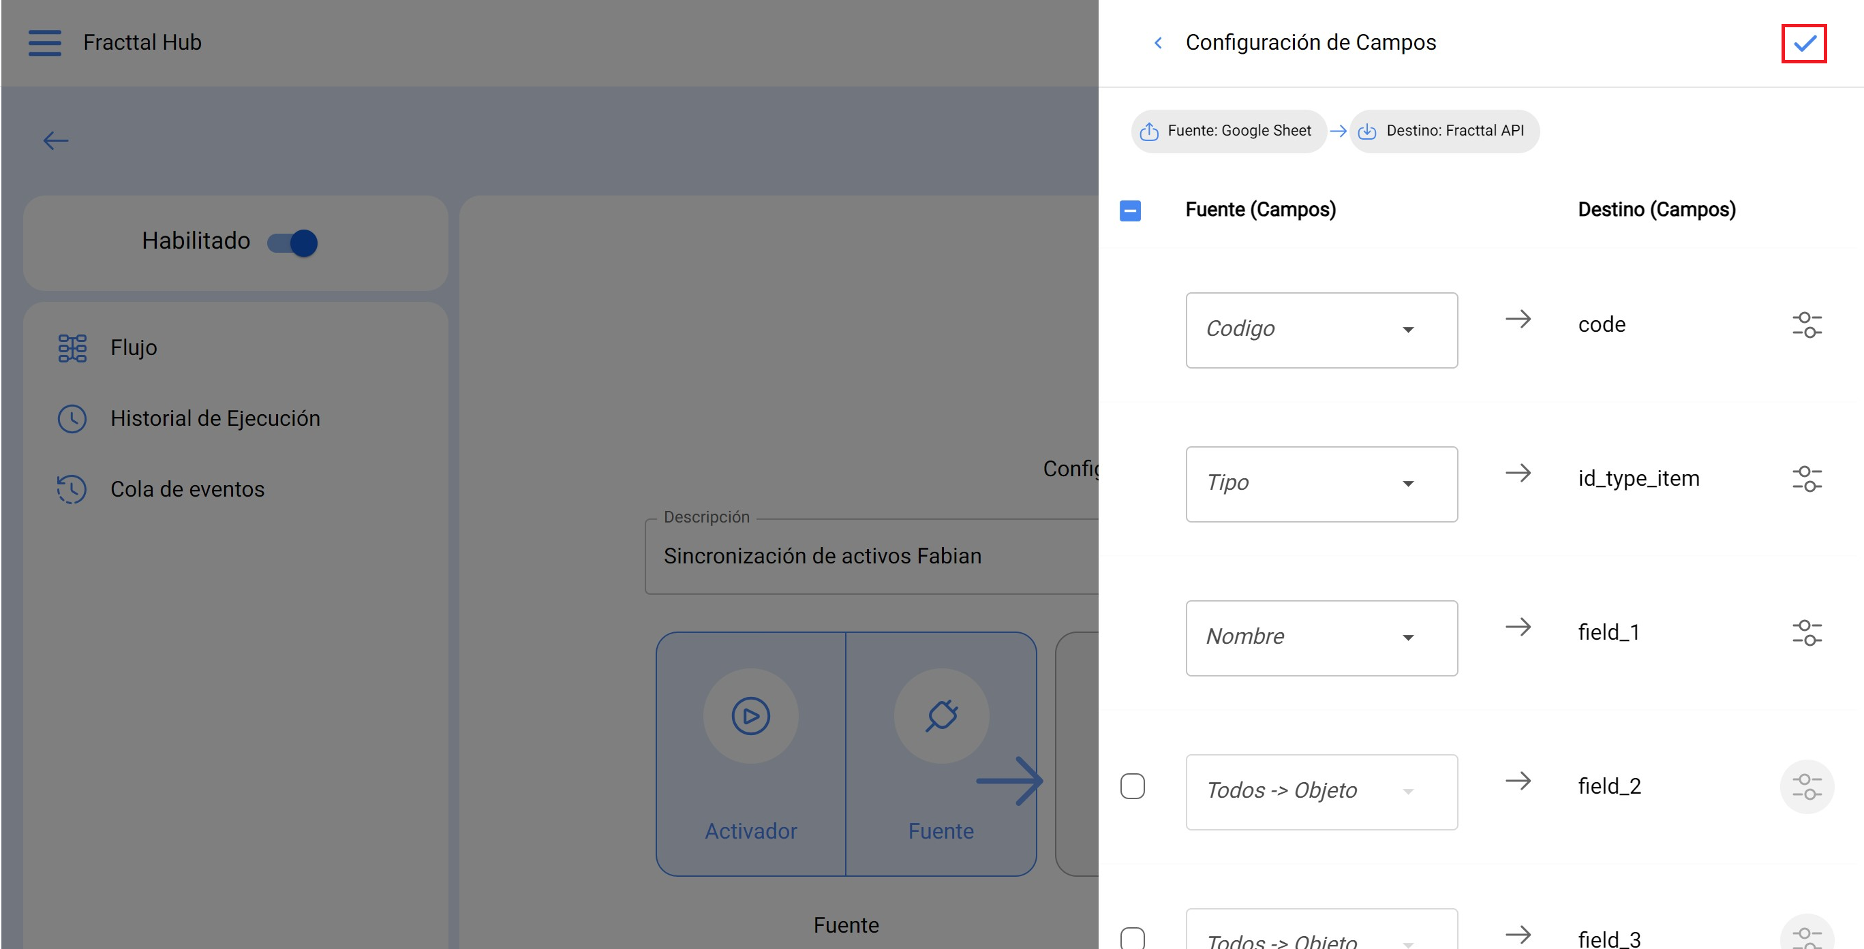This screenshot has height=949, width=1864.
Task: Open the Flujo section
Action: point(235,347)
